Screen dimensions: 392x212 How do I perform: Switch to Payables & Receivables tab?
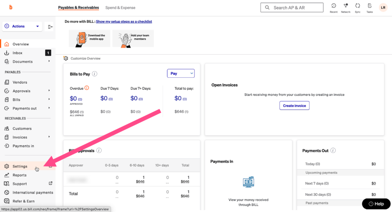[78, 8]
